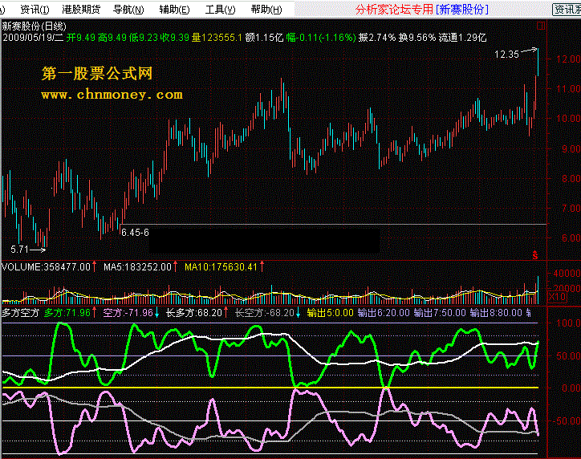Click the change value 幅-0.11(-1.16%)

pyautogui.click(x=321, y=38)
